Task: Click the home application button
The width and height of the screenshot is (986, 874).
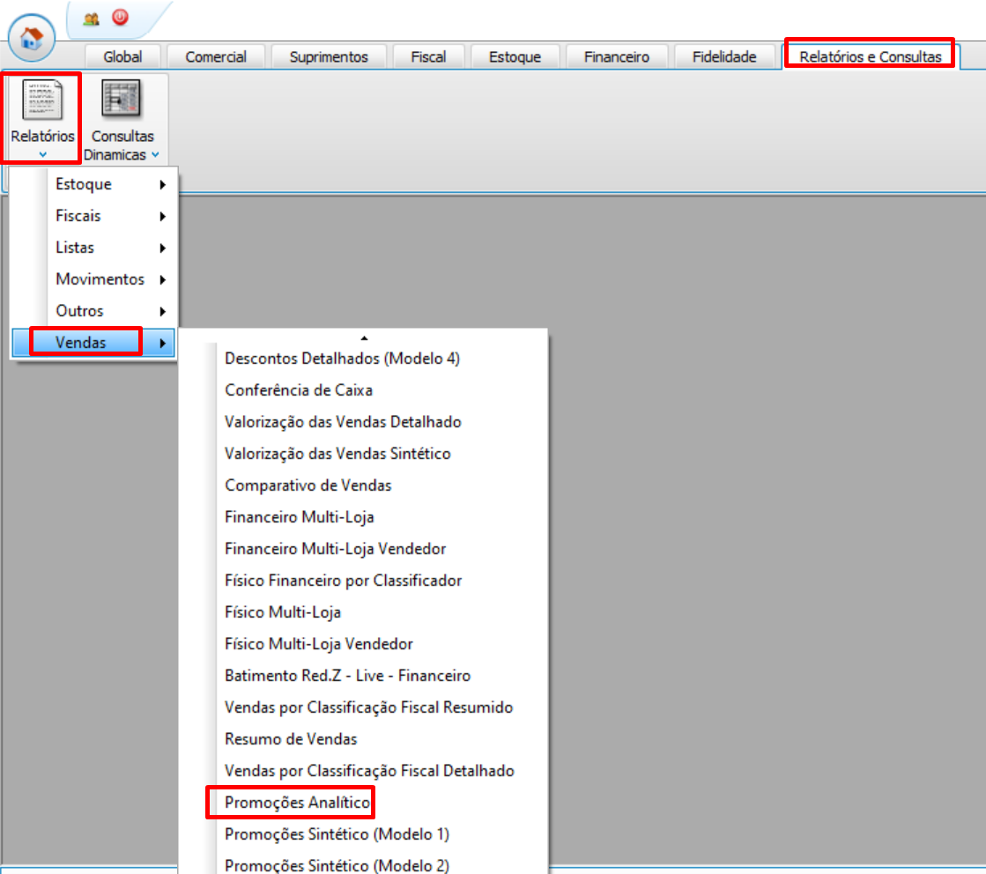Action: coord(32,38)
